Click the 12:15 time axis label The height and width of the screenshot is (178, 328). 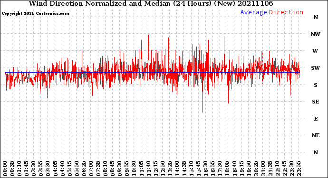155,169
